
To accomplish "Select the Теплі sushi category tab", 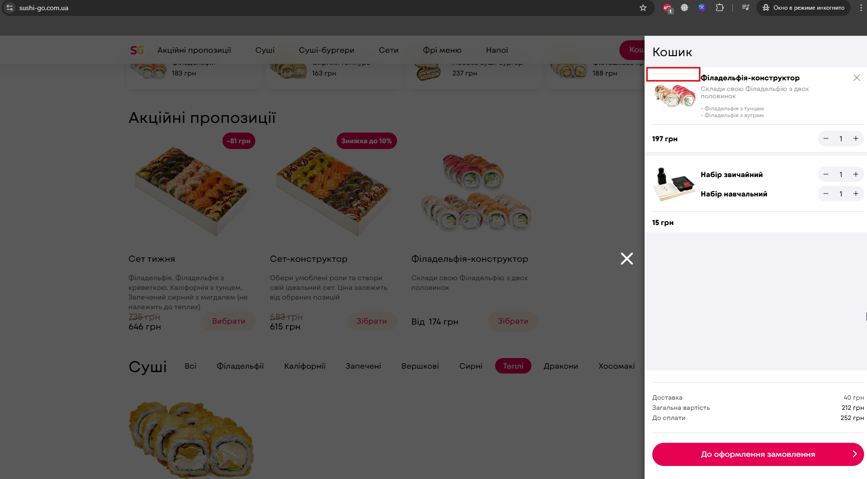I will (x=513, y=366).
